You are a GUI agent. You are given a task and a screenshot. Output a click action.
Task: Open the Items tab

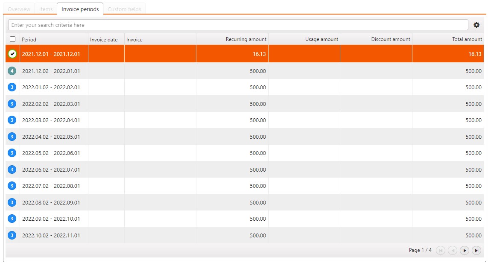[46, 9]
